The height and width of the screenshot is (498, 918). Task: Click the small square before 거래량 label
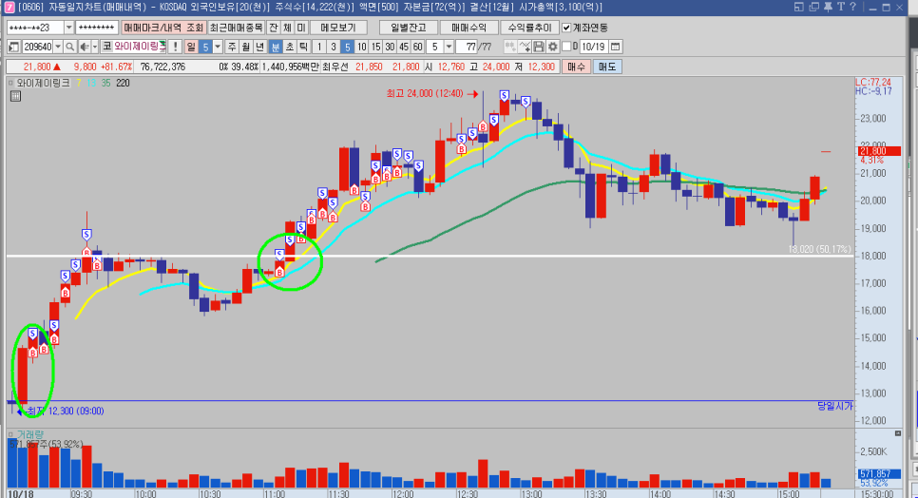10,434
